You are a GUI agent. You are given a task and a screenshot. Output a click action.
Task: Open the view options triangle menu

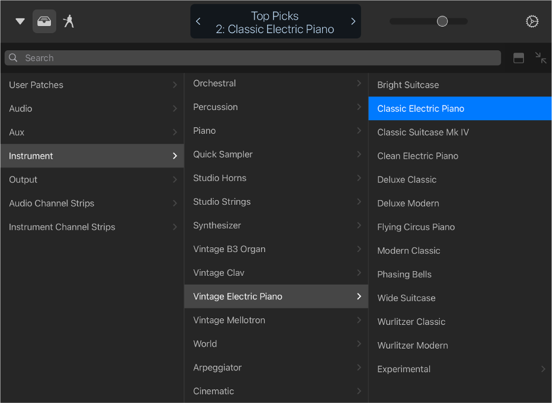click(20, 21)
